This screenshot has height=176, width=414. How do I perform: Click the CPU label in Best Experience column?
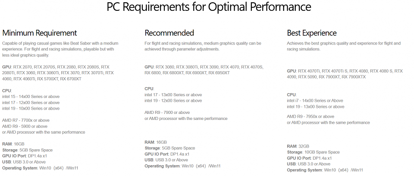coord(292,94)
